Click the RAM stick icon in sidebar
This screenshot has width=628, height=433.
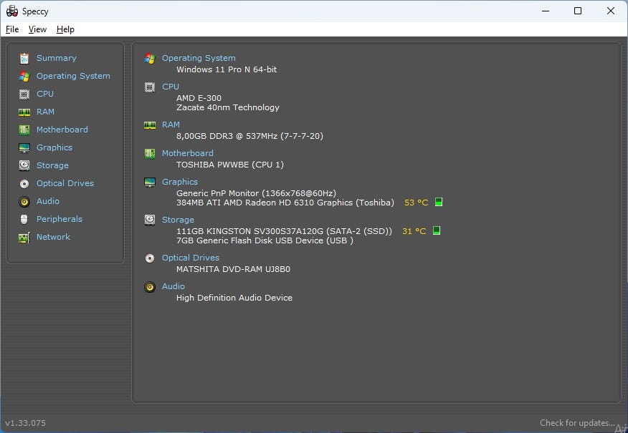pyautogui.click(x=24, y=112)
